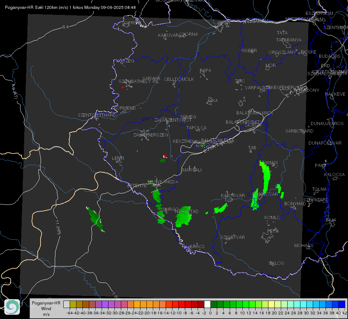The height and width of the screenshot is (319, 348).
Task: Click the RÁCKEVE label
Action: pos(335,94)
